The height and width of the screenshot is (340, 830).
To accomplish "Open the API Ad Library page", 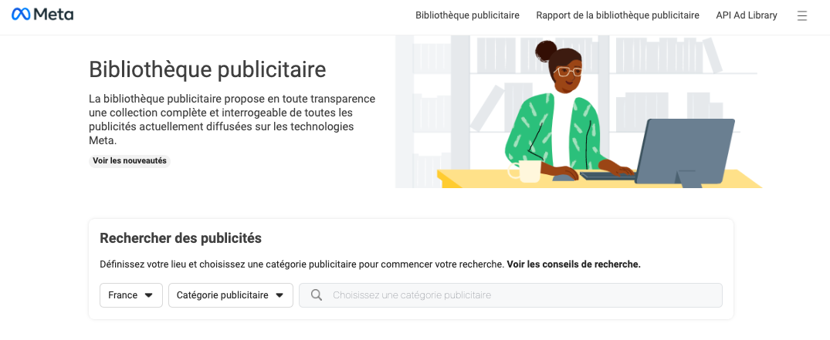I will pos(746,15).
